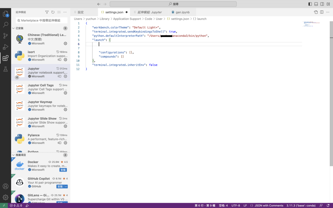Open the Extensions view icon
Image resolution: width=333 pixels, height=208 pixels.
[x=6, y=58]
